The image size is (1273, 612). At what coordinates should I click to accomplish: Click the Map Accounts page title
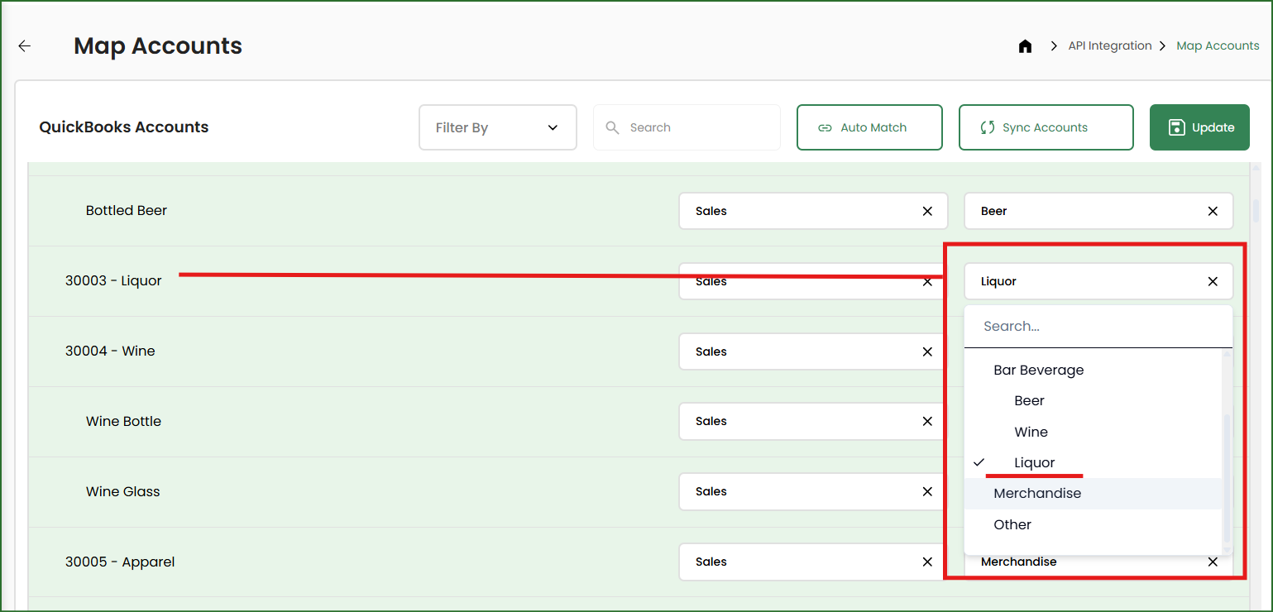[158, 46]
